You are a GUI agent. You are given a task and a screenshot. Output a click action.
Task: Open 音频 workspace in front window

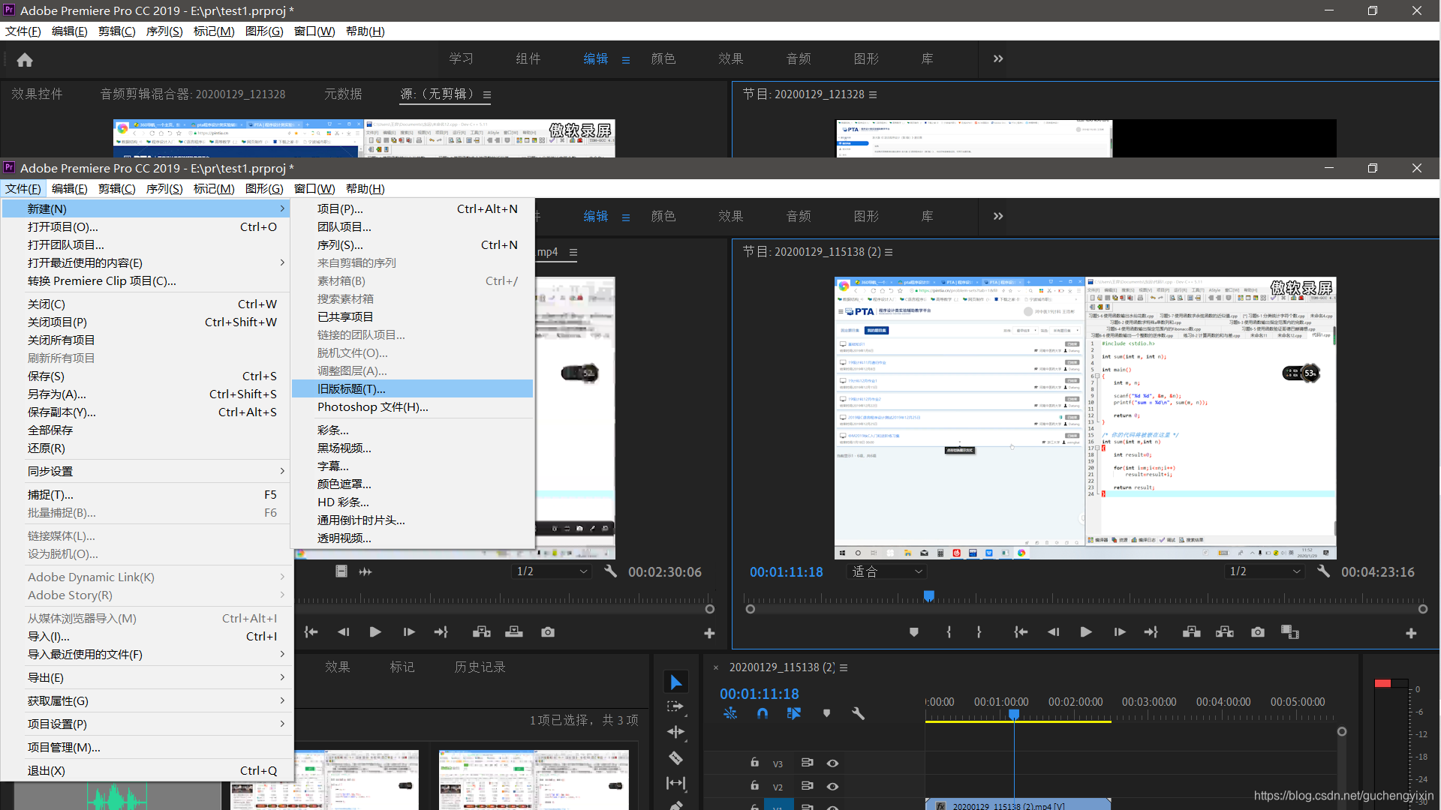coord(799,216)
